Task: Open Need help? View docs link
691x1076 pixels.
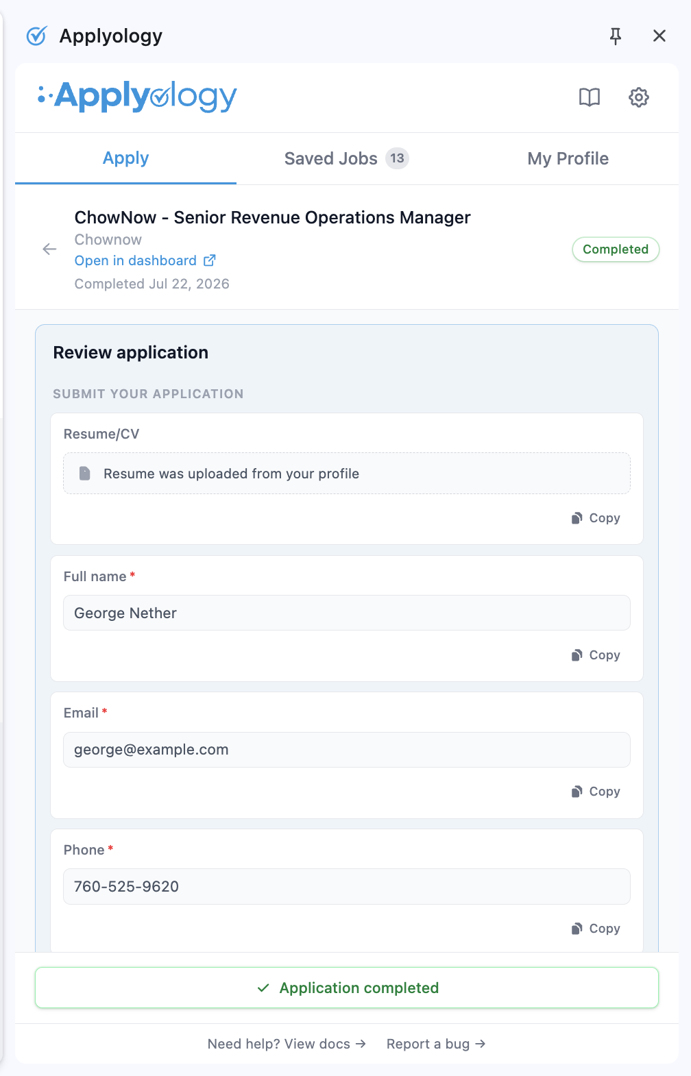Action: coord(287,1044)
